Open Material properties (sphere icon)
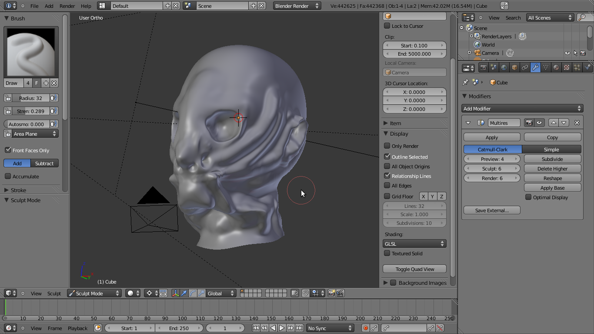Screen dimensions: 594x334 tap(556, 67)
